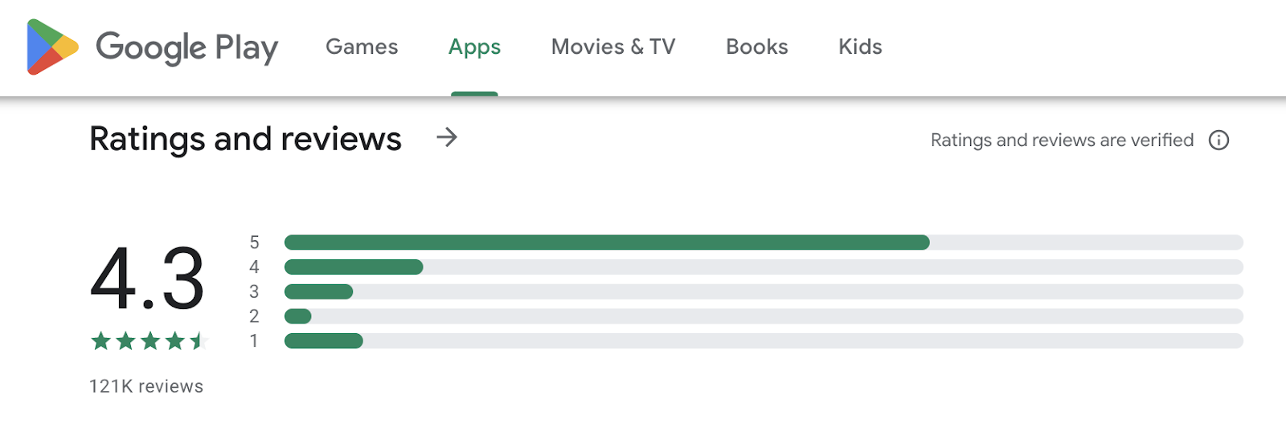
Task: Open the Kids tab
Action: coord(860,47)
